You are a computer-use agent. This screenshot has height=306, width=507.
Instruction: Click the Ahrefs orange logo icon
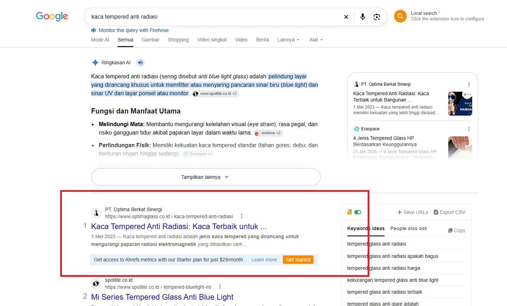349,212
